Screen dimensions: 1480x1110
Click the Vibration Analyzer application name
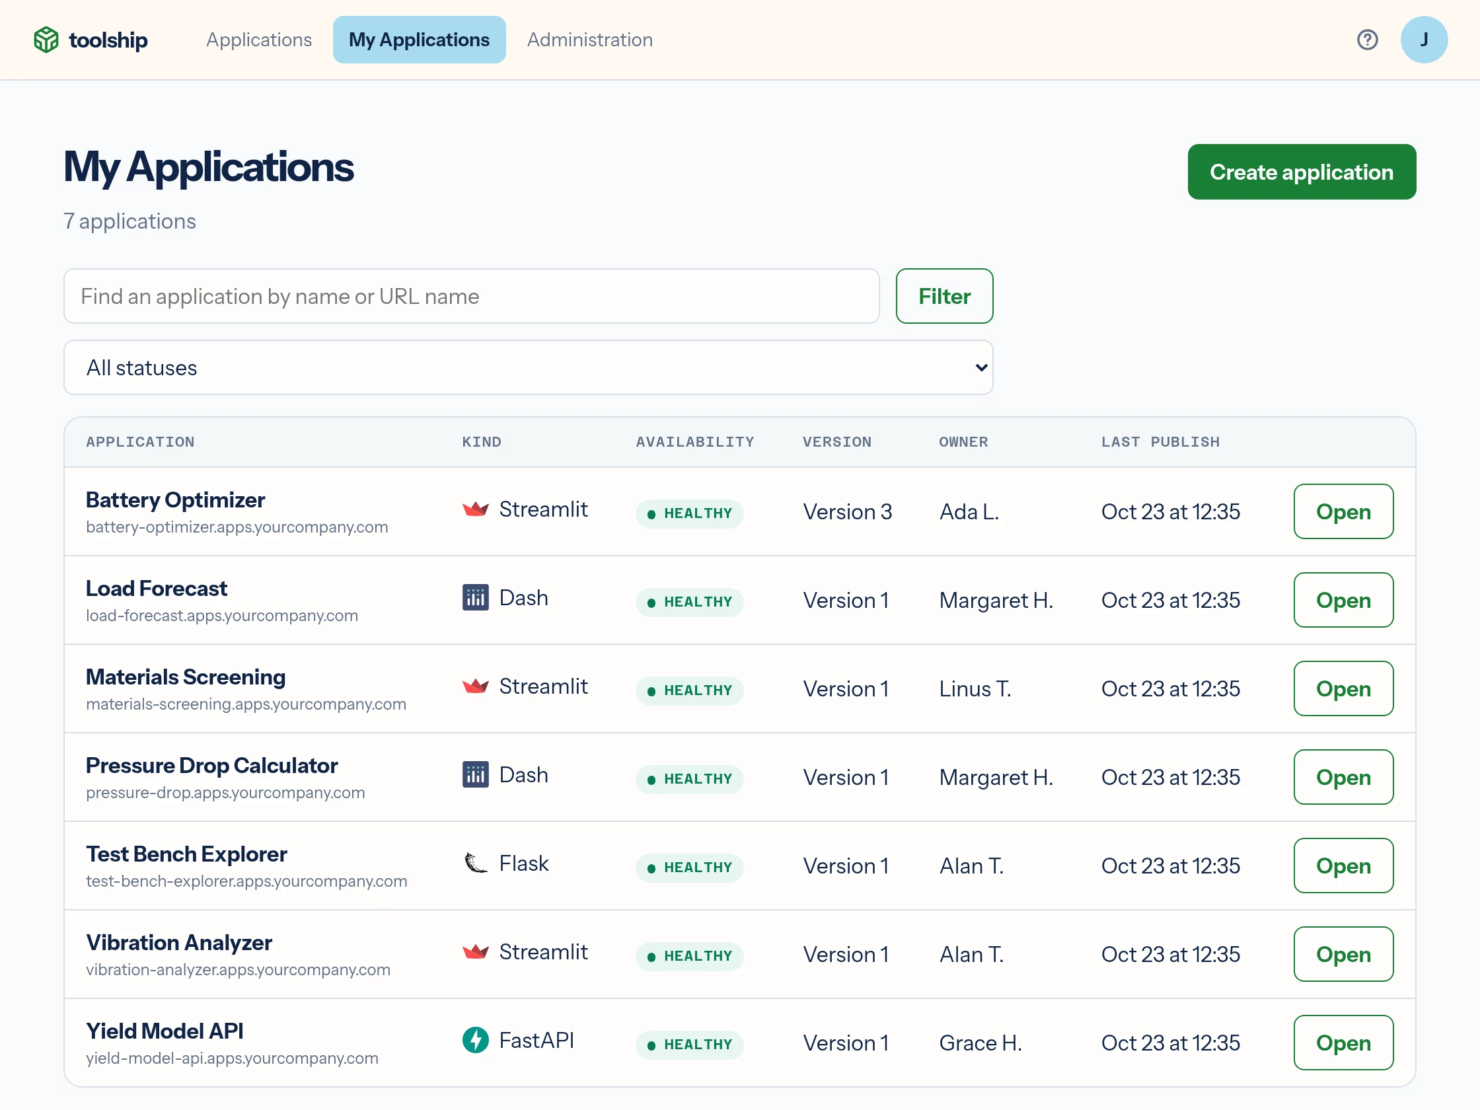178,943
